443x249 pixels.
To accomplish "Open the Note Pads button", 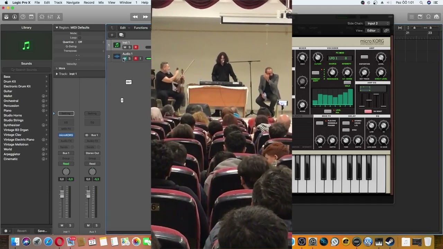I will [x=420, y=17].
